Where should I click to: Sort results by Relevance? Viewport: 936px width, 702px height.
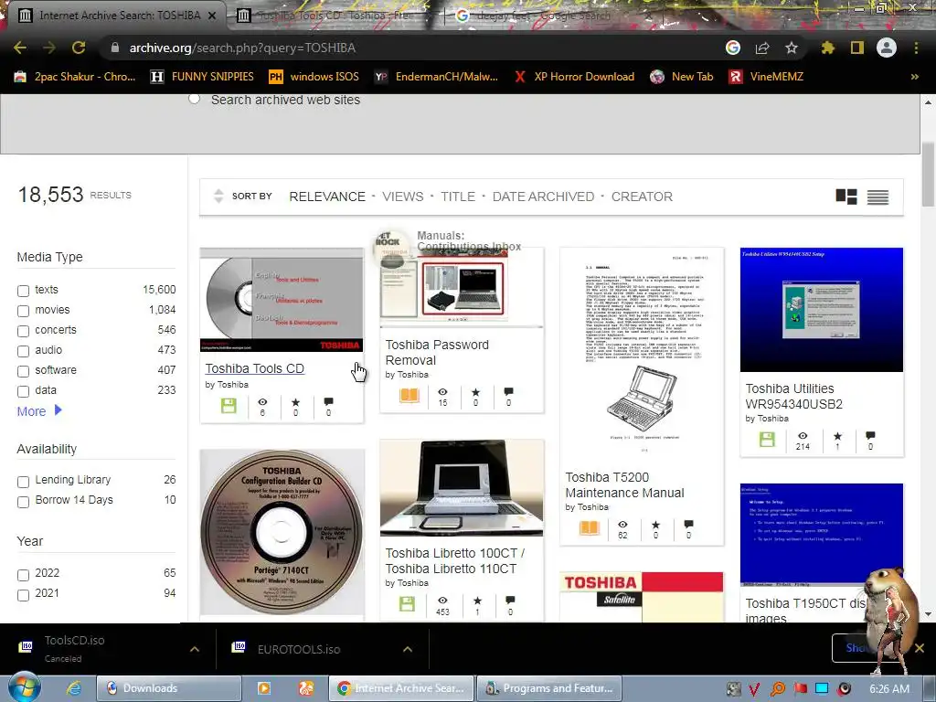pos(327,197)
